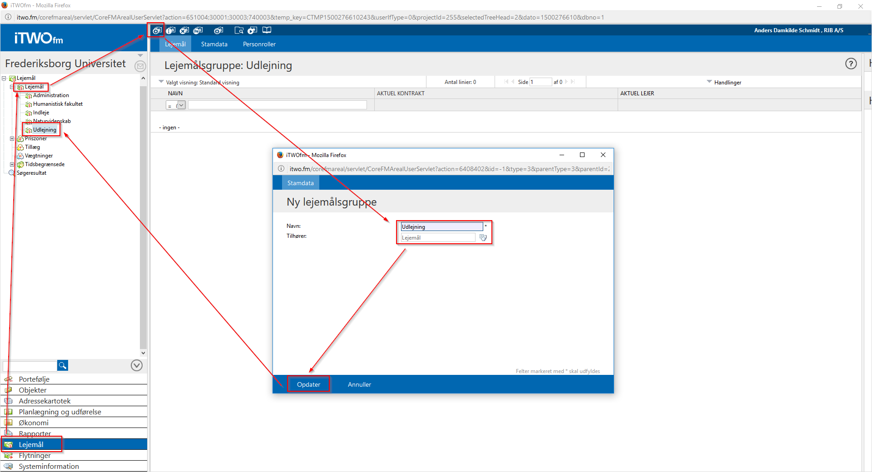This screenshot has width=872, height=472.
Task: Open the Økonomi module in sidebar
Action: [x=34, y=423]
